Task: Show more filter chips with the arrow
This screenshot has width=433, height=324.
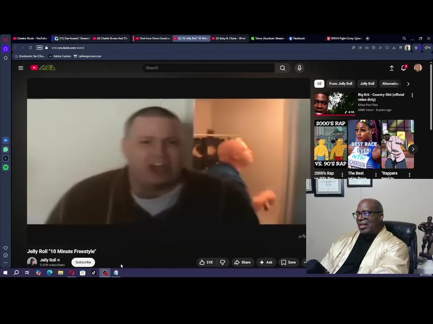Action: tap(408, 84)
